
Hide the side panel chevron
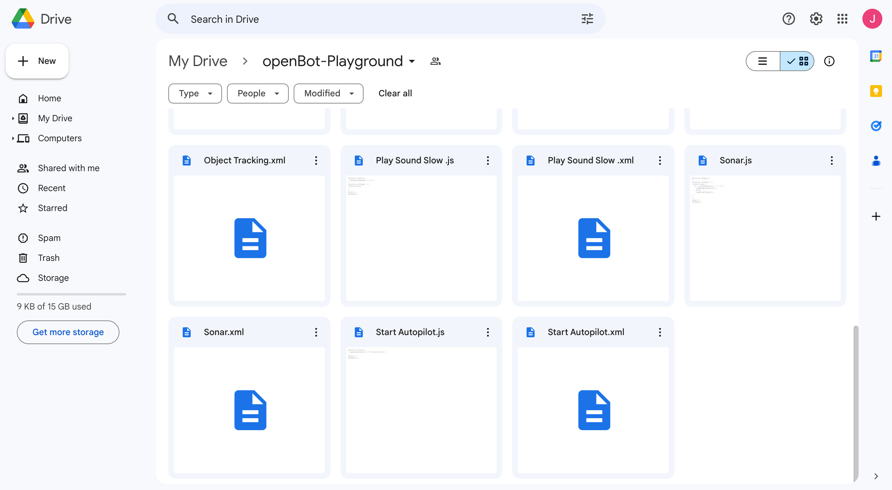click(x=876, y=476)
